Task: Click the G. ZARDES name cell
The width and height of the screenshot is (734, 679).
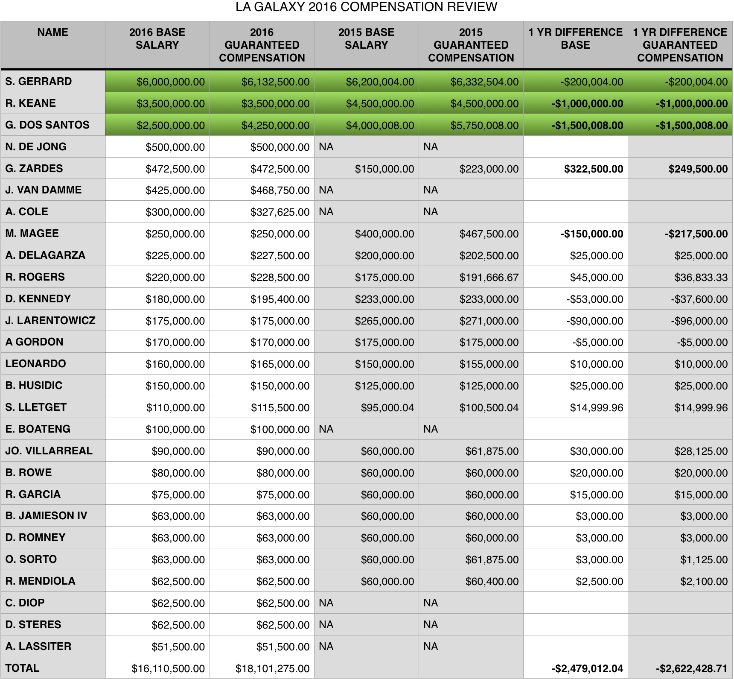Action: 52,168
